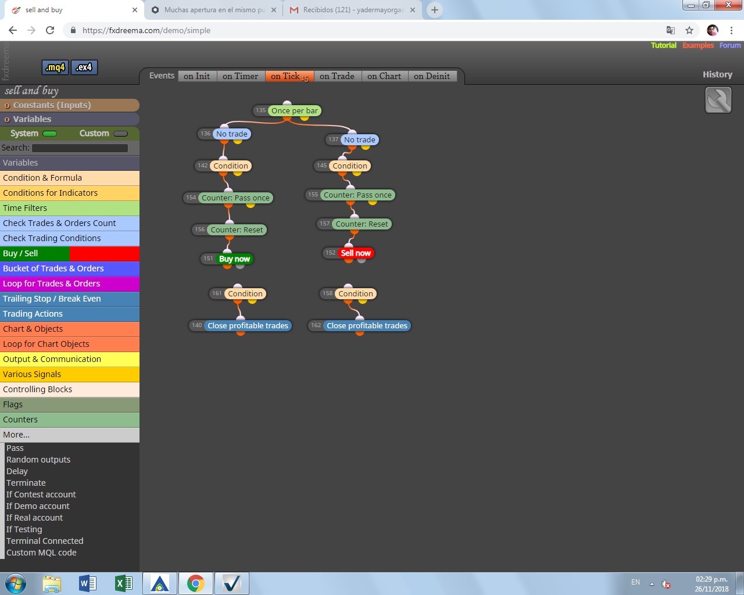
Task: Expand the Buy / Sell category
Action: [x=70, y=253]
